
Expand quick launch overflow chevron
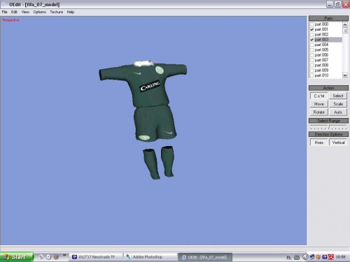click(x=64, y=255)
